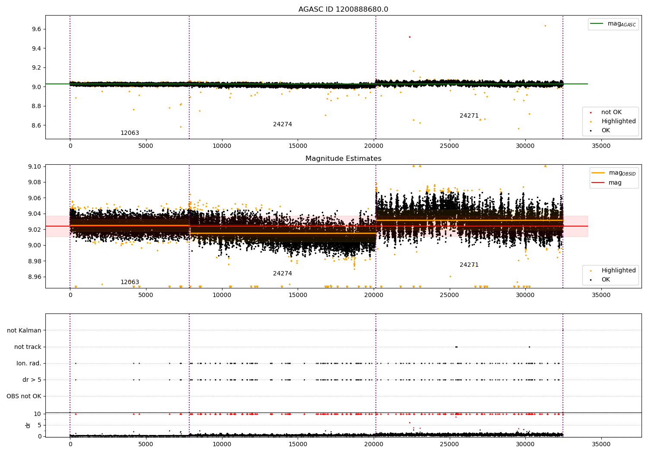The width and height of the screenshot is (648, 454).
Task: Click the 9.00 y-axis tick in middle plot
Action: [35, 245]
